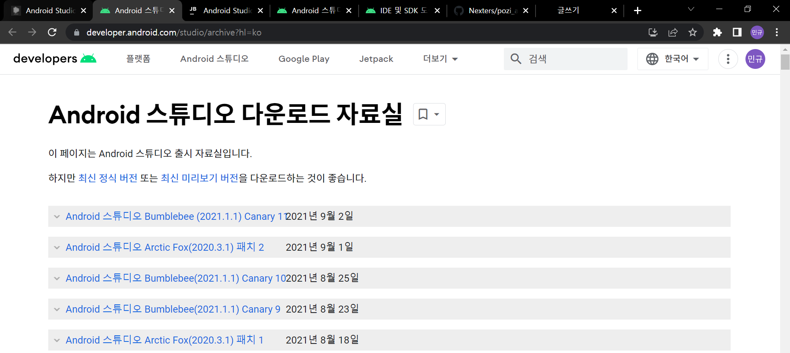This screenshot has width=790, height=353.
Task: Click the Android 스튜디오 다운로드 자료실 heading
Action: coord(226,114)
